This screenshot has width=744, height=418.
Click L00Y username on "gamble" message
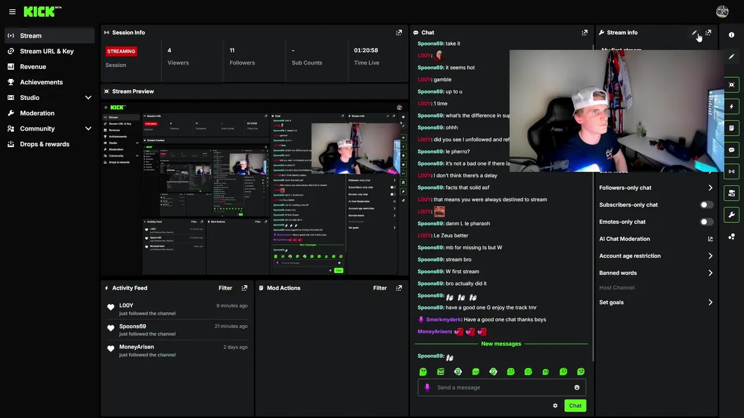424,80
